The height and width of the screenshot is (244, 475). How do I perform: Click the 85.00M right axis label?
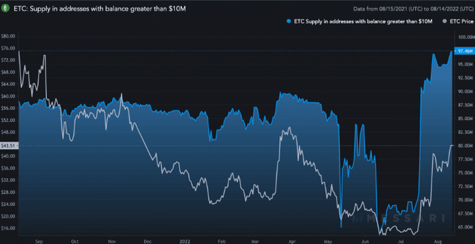click(466, 119)
